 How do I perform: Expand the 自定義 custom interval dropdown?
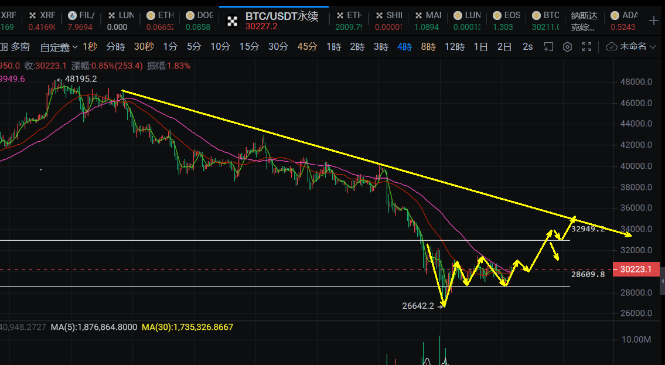(59, 47)
